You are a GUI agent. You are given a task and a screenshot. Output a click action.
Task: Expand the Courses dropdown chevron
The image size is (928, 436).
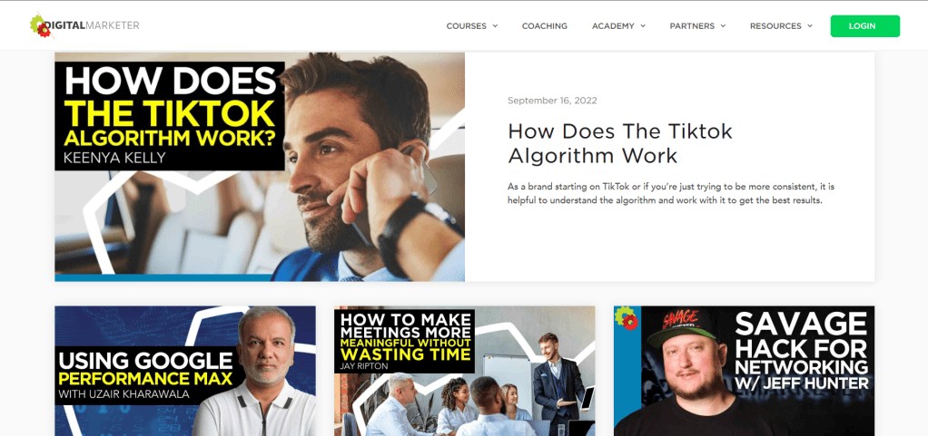point(496,26)
